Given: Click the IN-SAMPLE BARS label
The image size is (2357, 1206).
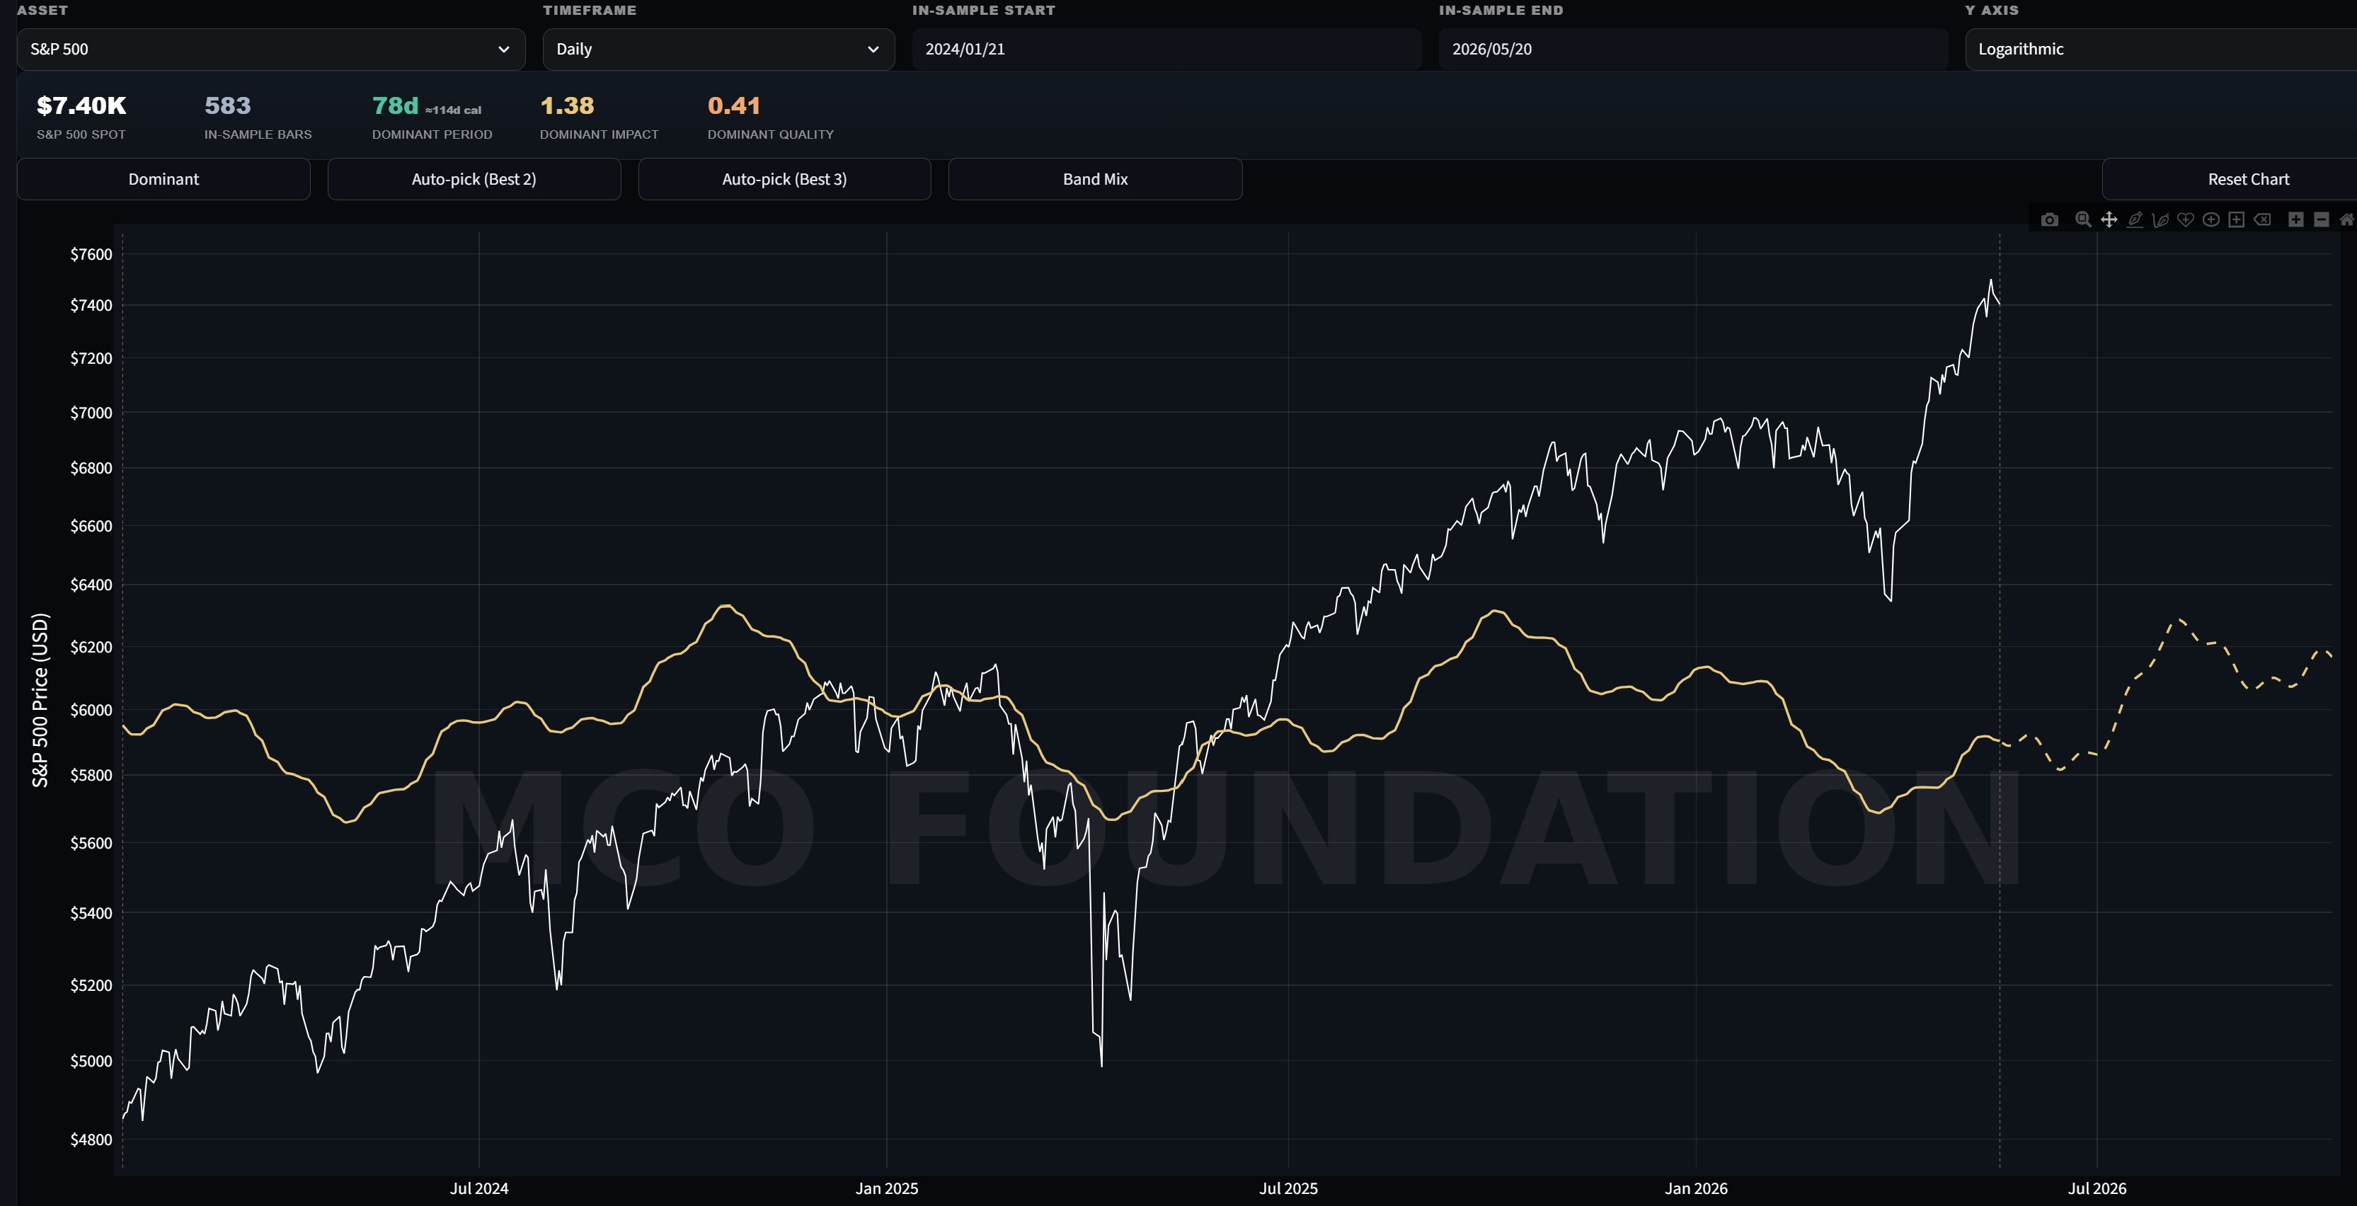Looking at the screenshot, I should (258, 134).
